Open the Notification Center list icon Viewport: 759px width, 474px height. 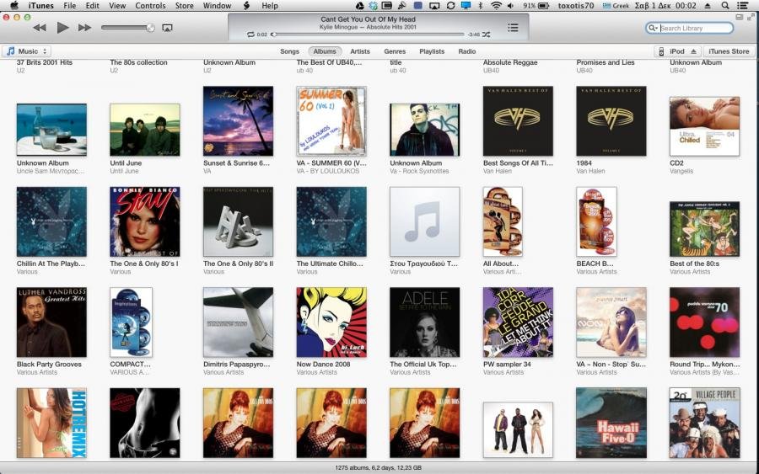(x=742, y=6)
